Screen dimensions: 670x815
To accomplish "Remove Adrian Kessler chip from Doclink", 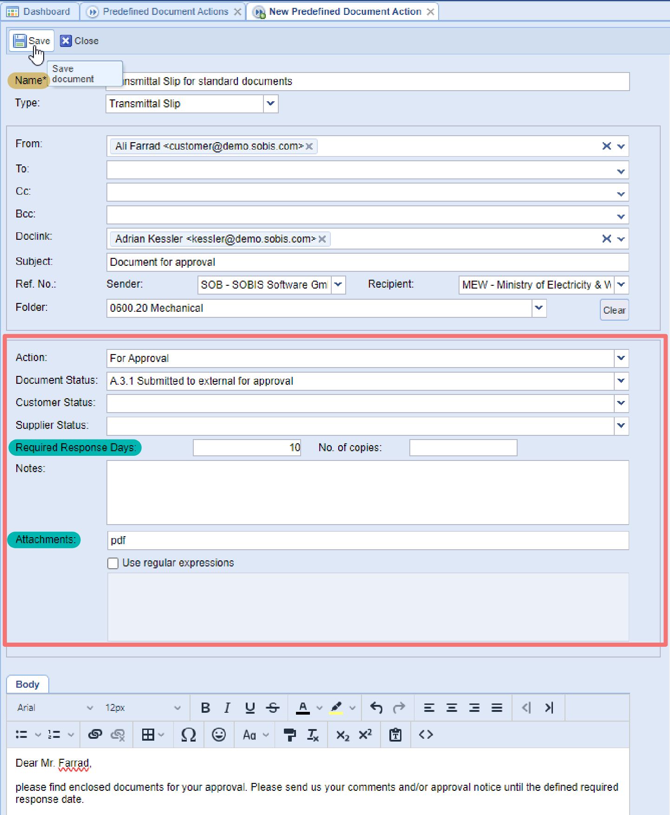I will pyautogui.click(x=322, y=239).
